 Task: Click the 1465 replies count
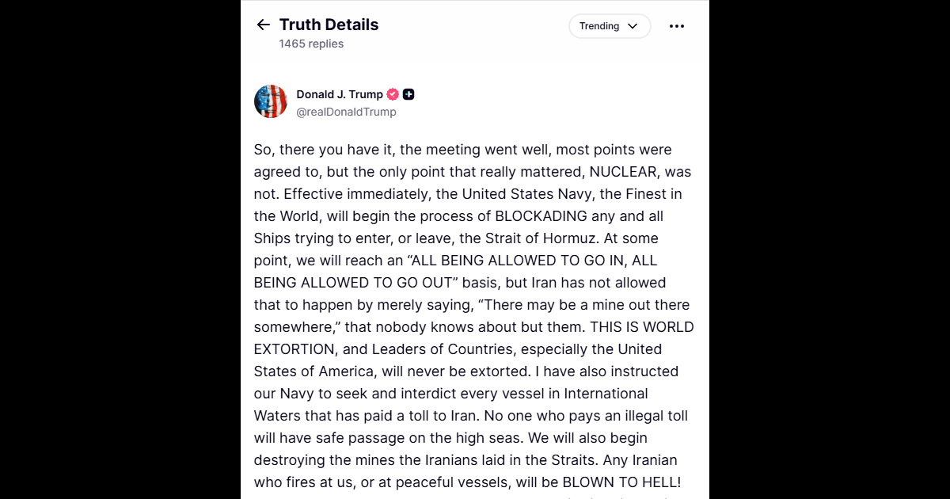[x=311, y=44]
